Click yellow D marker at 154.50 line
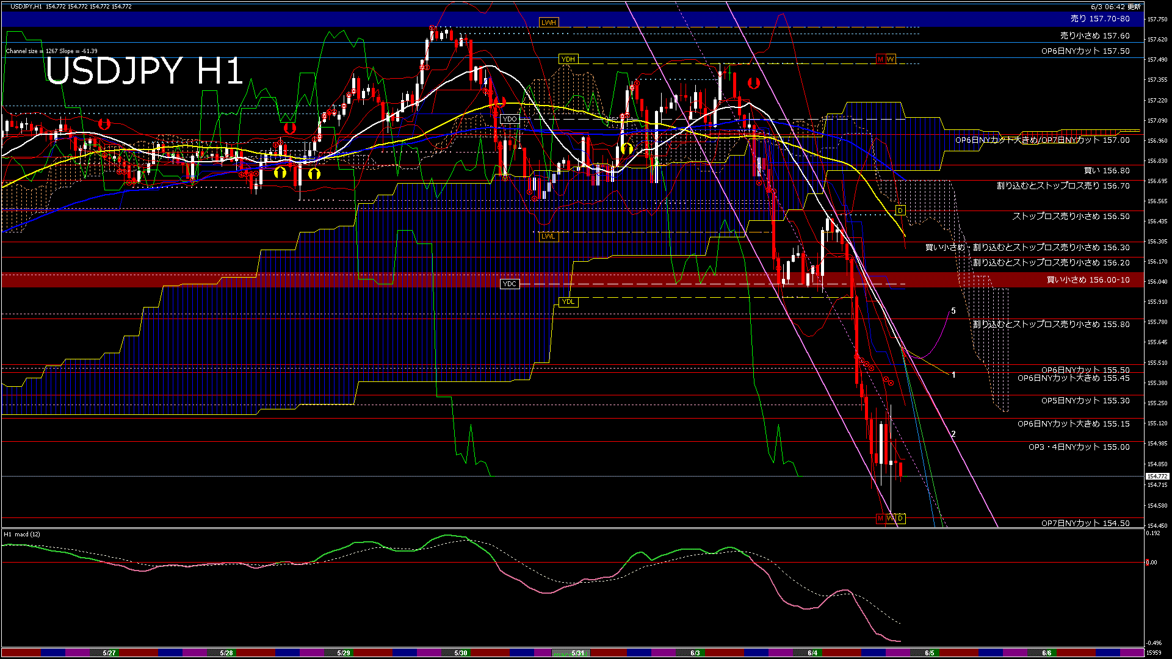Screen dimensions: 1172x659 [x=900, y=518]
